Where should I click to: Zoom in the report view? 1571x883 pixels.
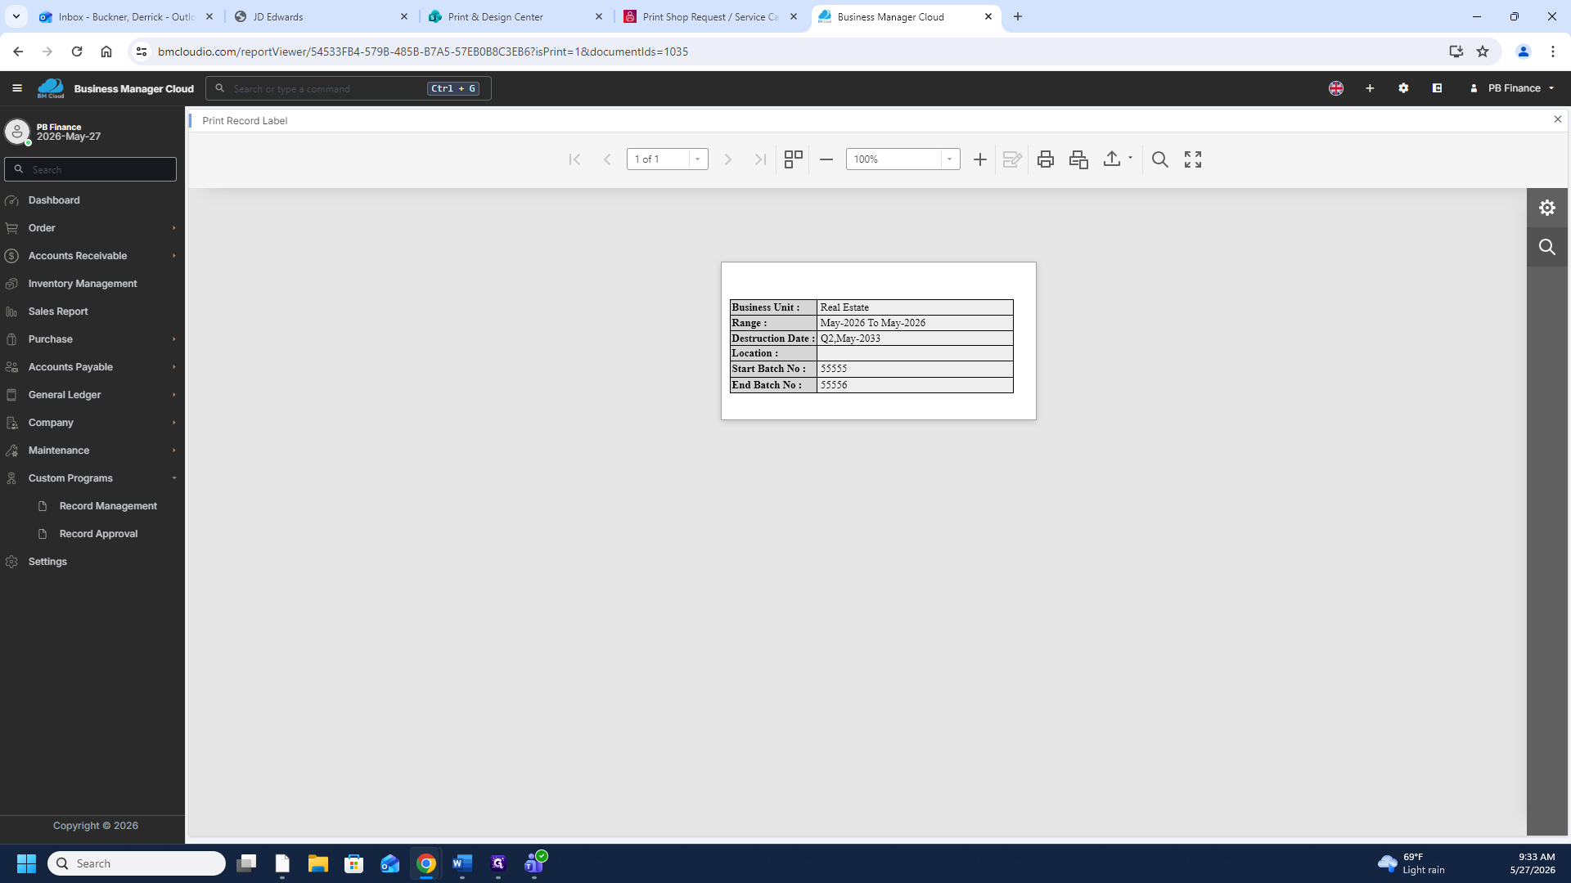(x=979, y=159)
